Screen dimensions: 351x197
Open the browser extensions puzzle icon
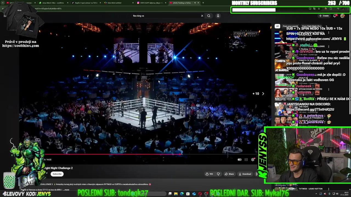331,9
